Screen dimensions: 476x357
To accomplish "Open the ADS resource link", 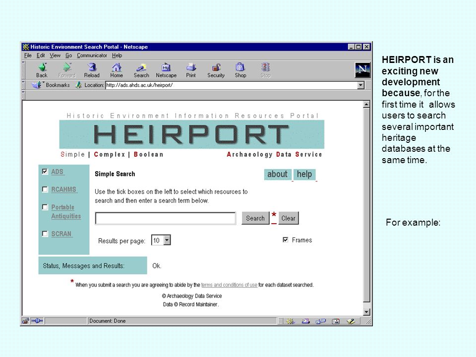I will click(x=57, y=172).
